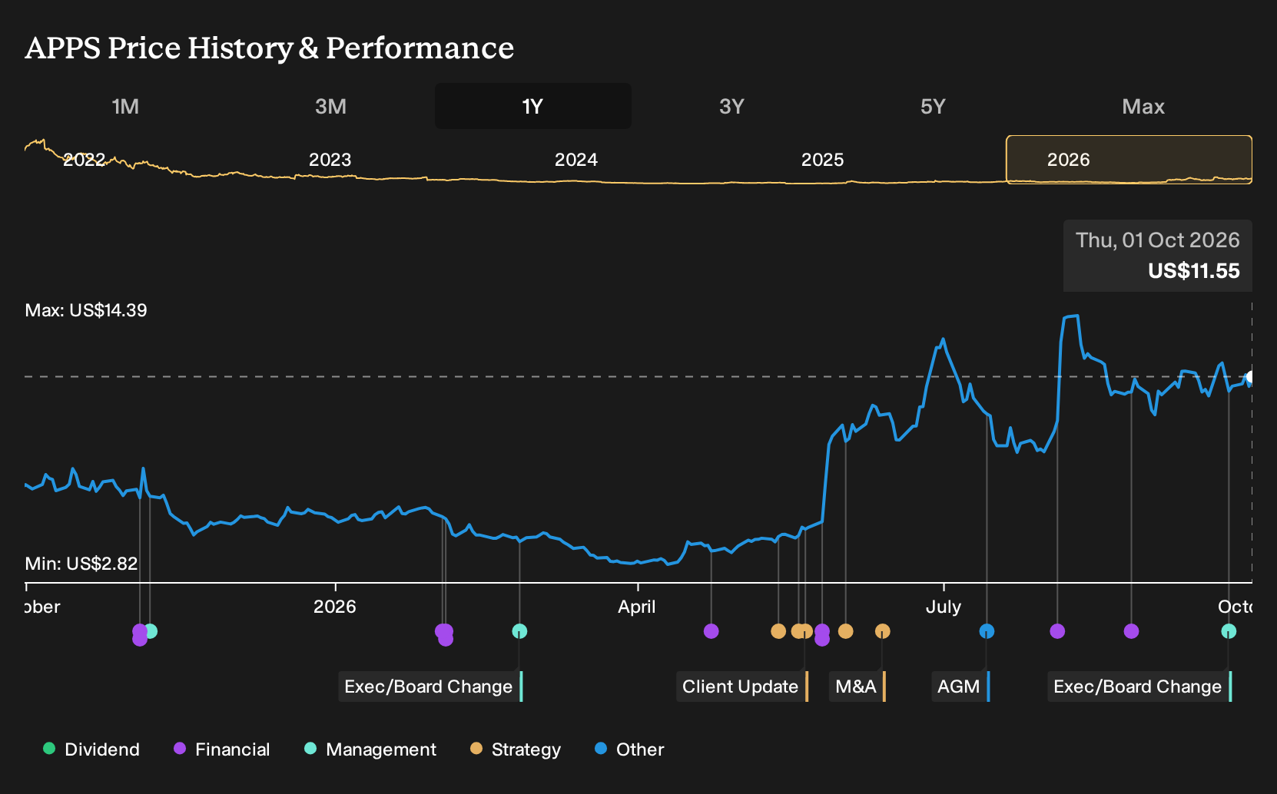View the Max price history
1277x794 pixels.
tap(1143, 106)
